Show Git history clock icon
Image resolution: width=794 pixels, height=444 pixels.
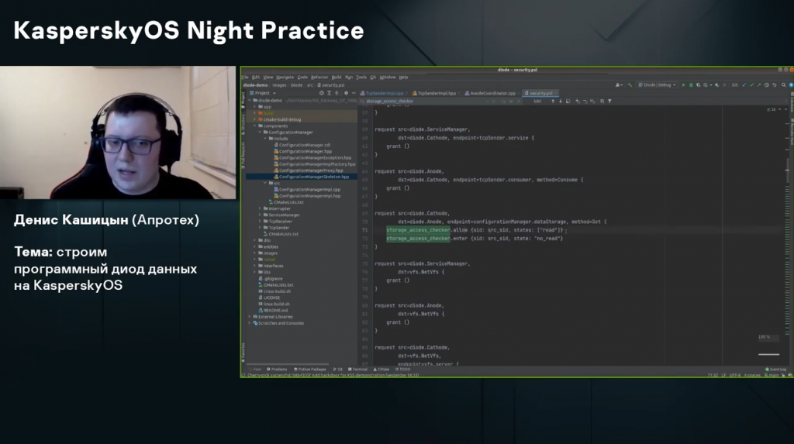767,85
